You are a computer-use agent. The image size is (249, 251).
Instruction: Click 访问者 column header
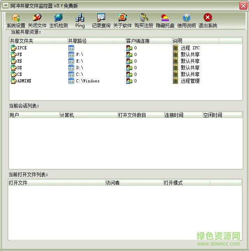point(134,183)
